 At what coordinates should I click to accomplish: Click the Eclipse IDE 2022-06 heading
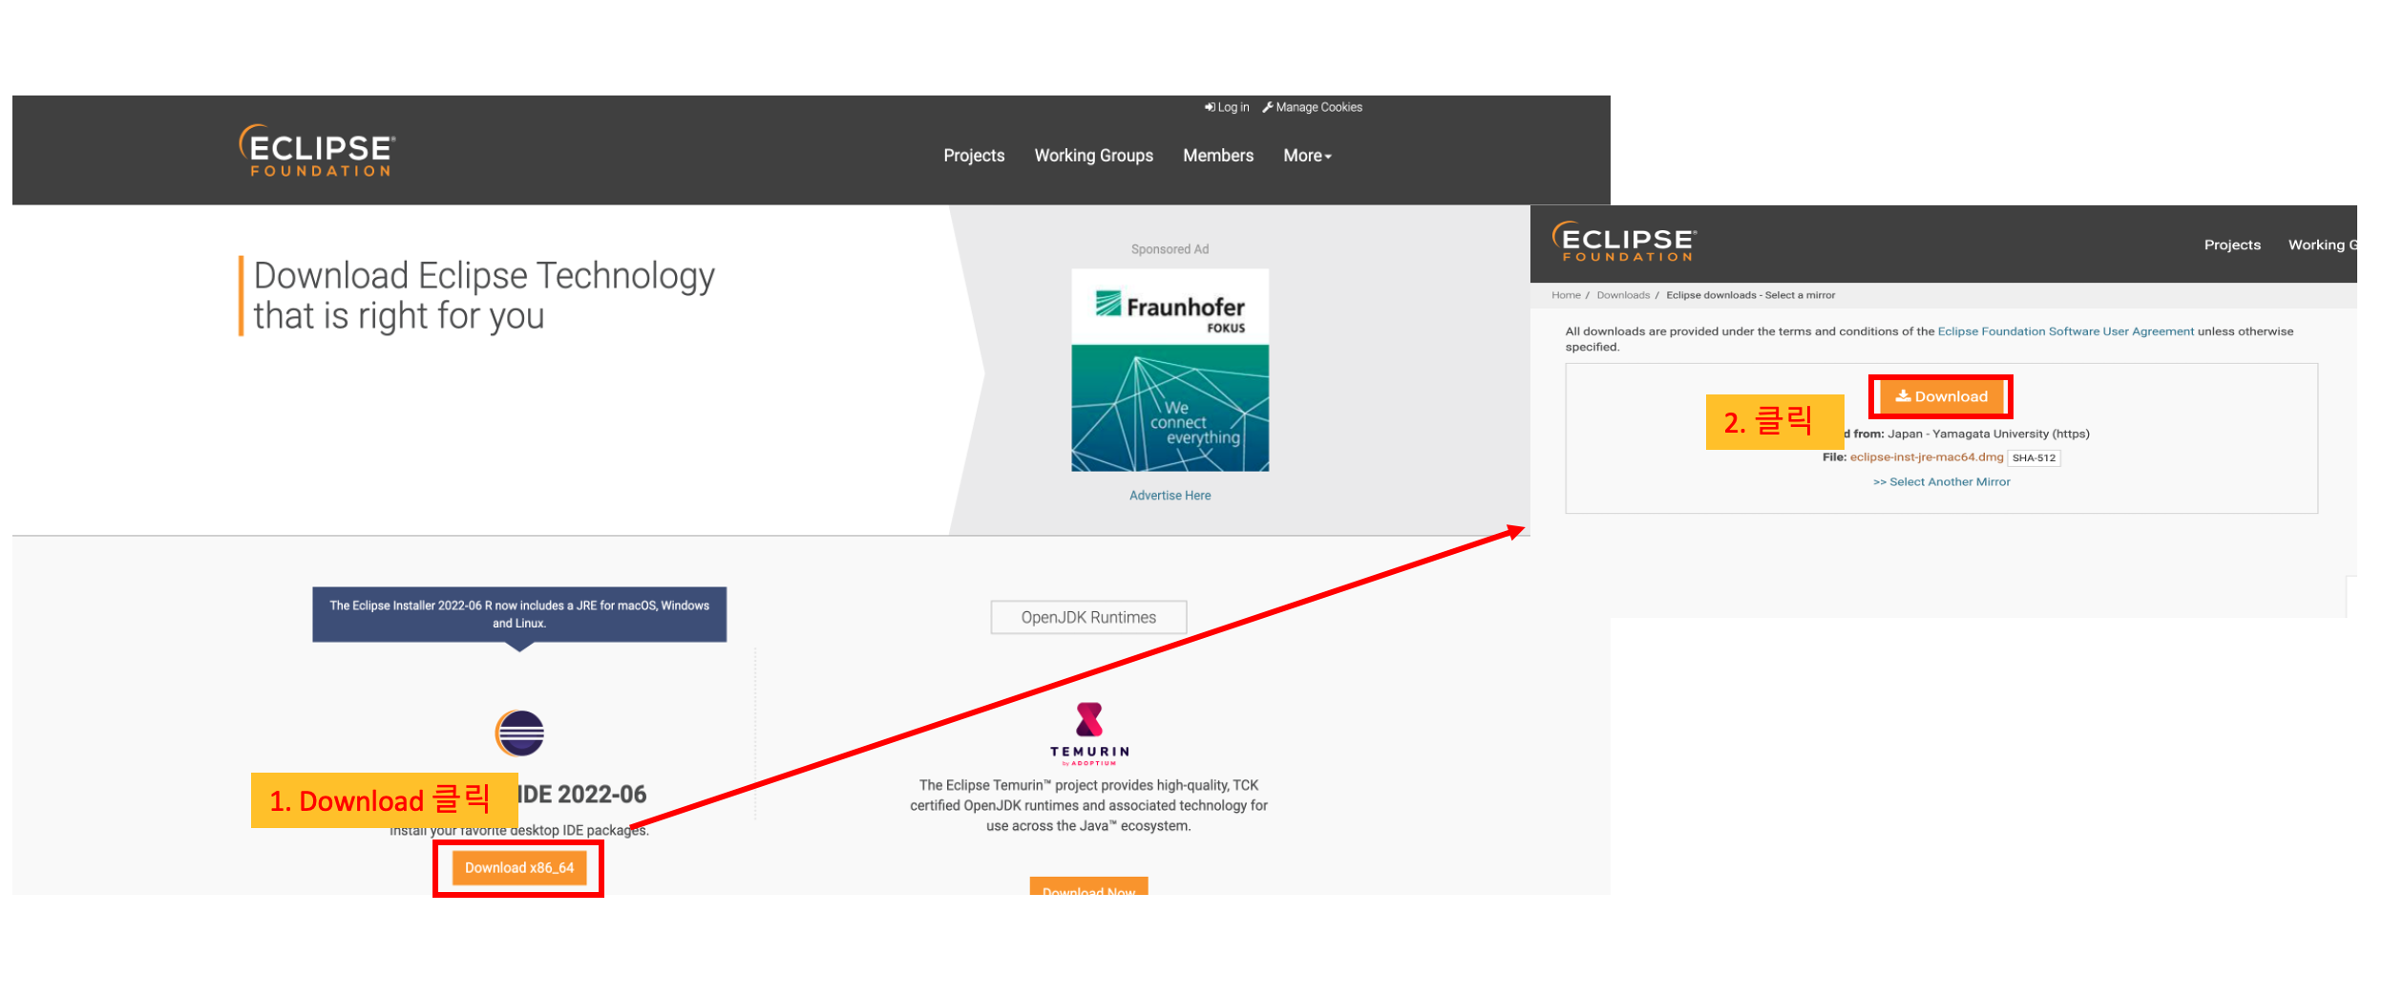[x=582, y=795]
